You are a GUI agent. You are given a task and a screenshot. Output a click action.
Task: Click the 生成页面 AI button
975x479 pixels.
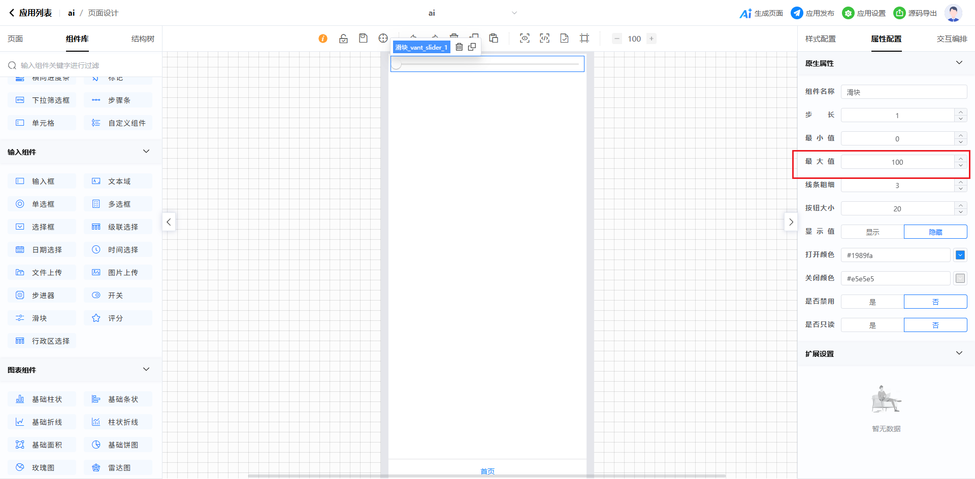click(761, 13)
